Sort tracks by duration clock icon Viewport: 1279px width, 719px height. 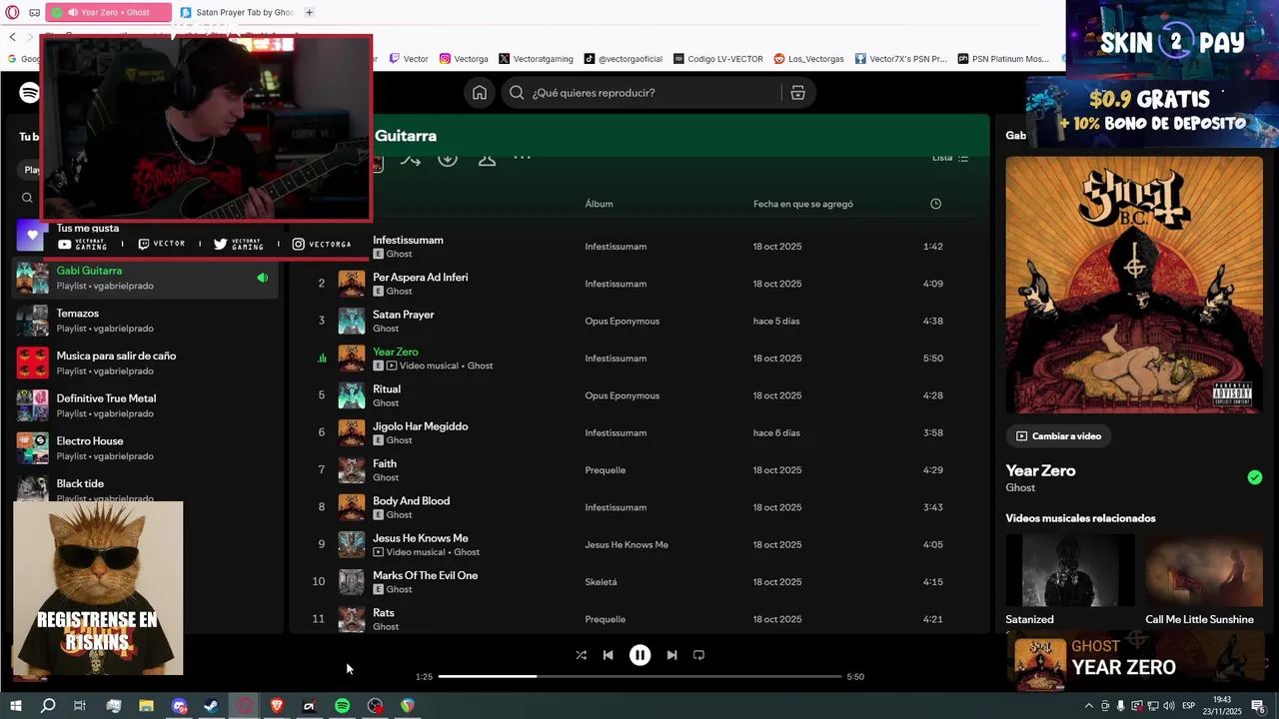(935, 204)
